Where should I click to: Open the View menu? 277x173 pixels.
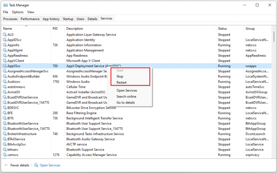[x=30, y=12]
